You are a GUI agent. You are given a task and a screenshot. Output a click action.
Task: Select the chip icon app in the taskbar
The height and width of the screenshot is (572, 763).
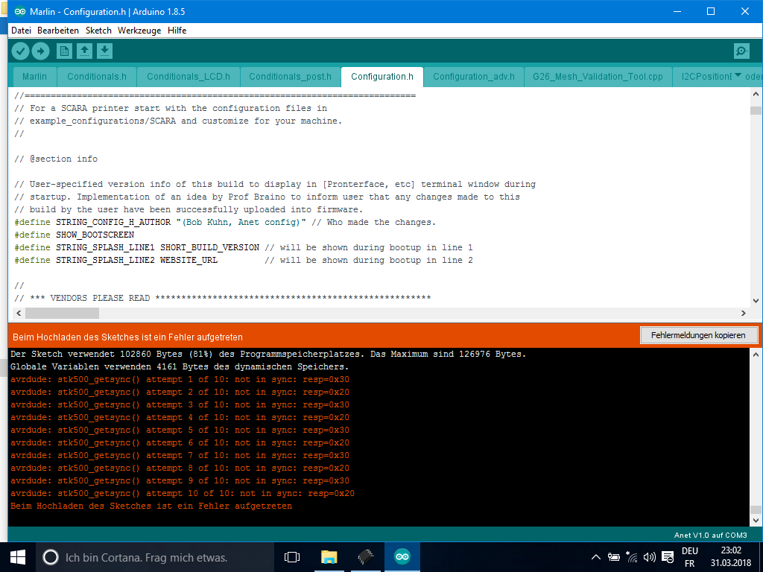coord(365,557)
